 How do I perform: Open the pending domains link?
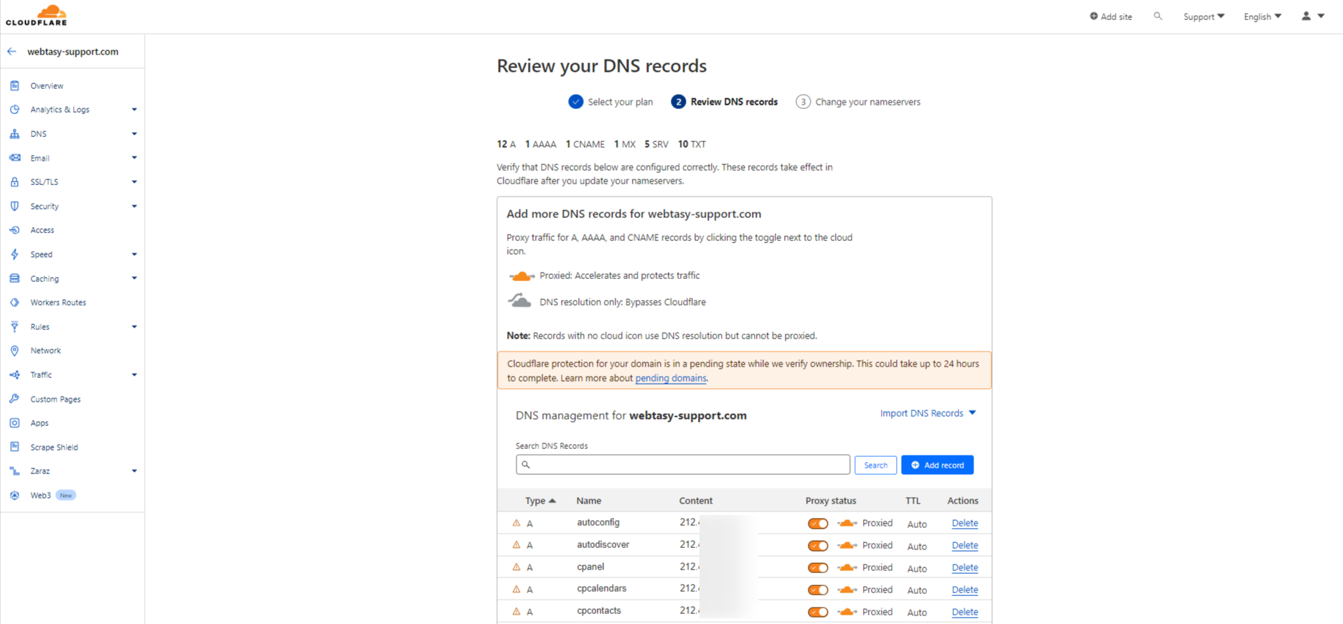(671, 378)
